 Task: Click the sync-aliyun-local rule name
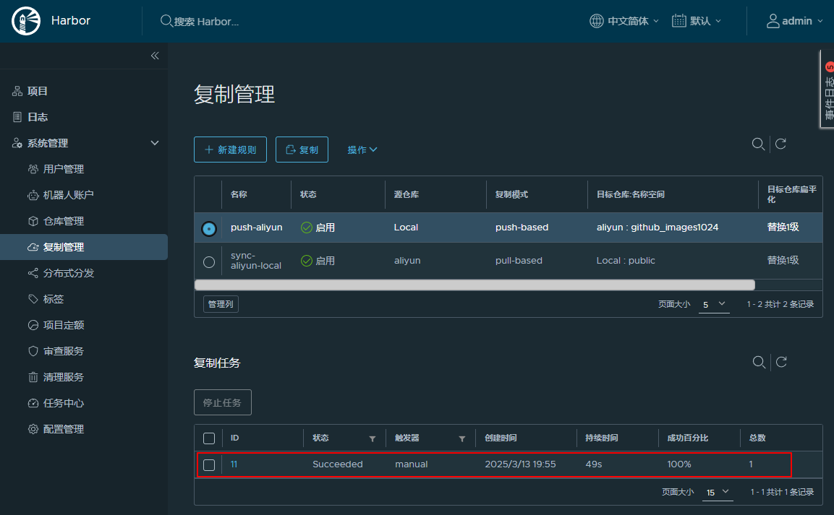256,261
